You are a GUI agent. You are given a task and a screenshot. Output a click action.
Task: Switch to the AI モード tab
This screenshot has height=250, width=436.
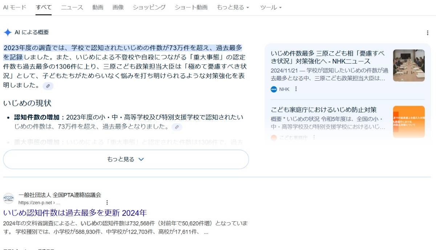(15, 7)
